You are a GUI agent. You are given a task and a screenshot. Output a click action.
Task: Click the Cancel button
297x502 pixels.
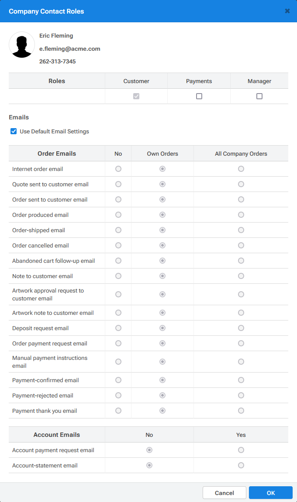point(224,493)
